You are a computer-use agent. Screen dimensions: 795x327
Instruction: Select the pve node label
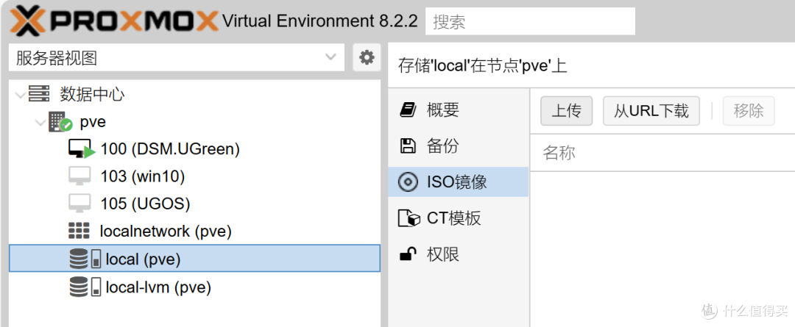(93, 122)
